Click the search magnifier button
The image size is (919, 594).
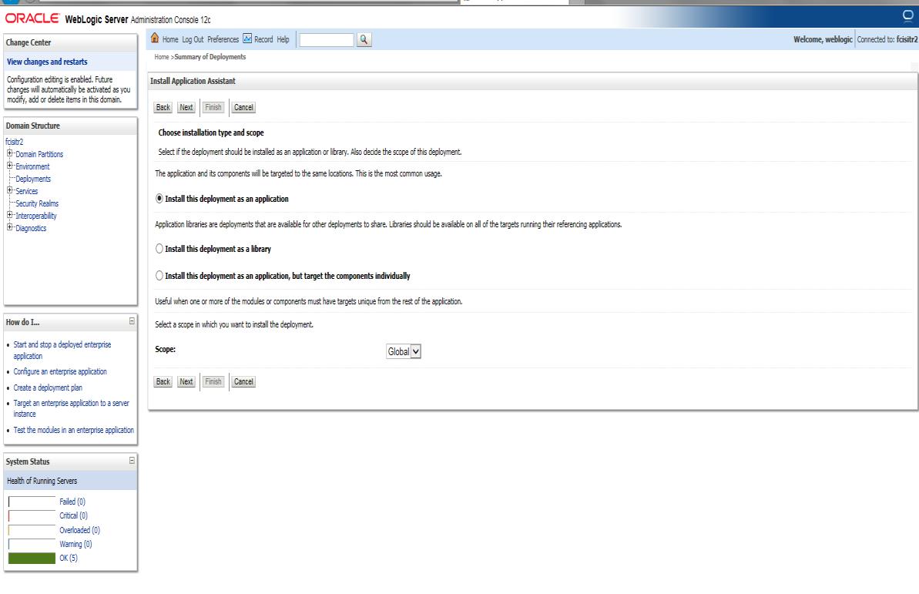[x=364, y=40]
